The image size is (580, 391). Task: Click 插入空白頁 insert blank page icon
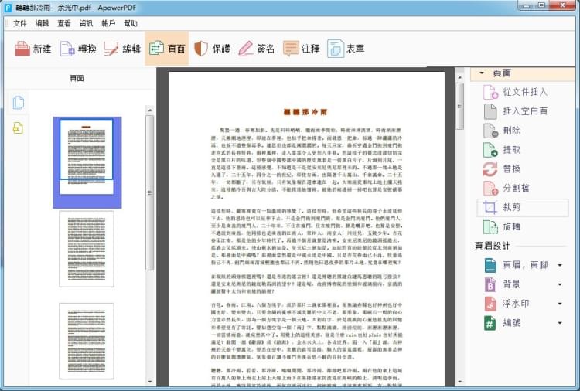tap(490, 111)
